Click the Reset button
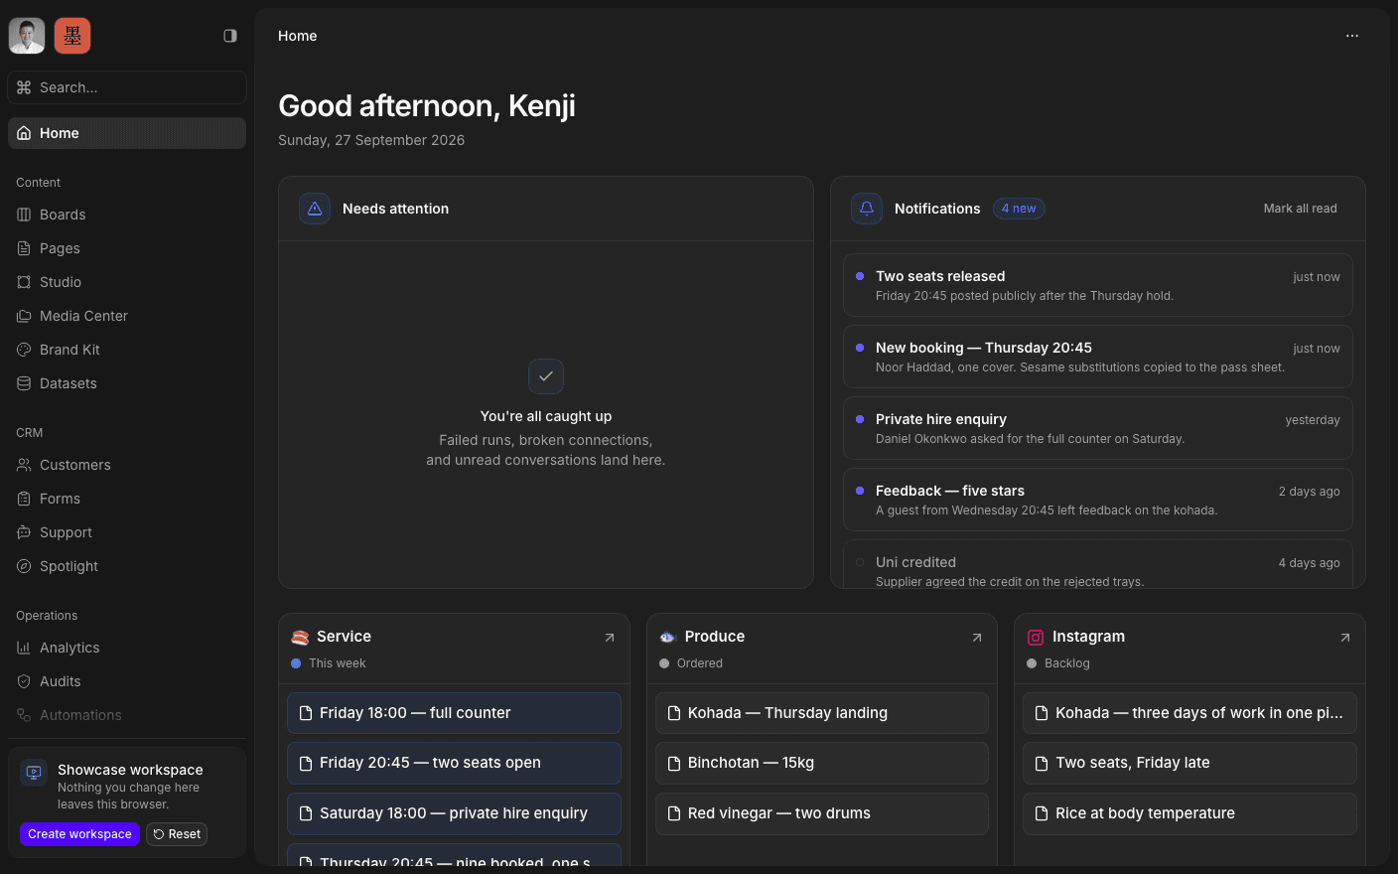The image size is (1398, 874). click(177, 834)
